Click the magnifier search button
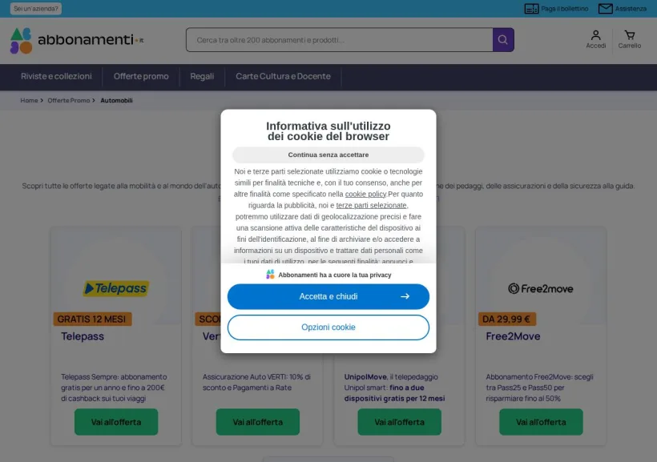Viewport: 657px width, 462px height. coord(503,40)
